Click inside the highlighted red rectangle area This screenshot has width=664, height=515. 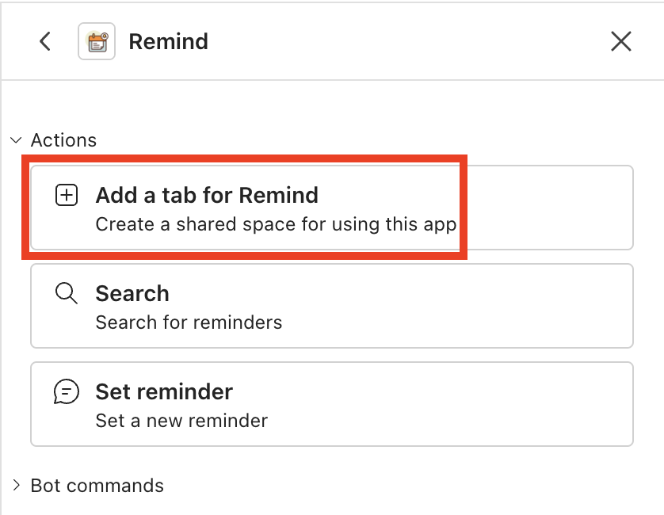pos(238,208)
